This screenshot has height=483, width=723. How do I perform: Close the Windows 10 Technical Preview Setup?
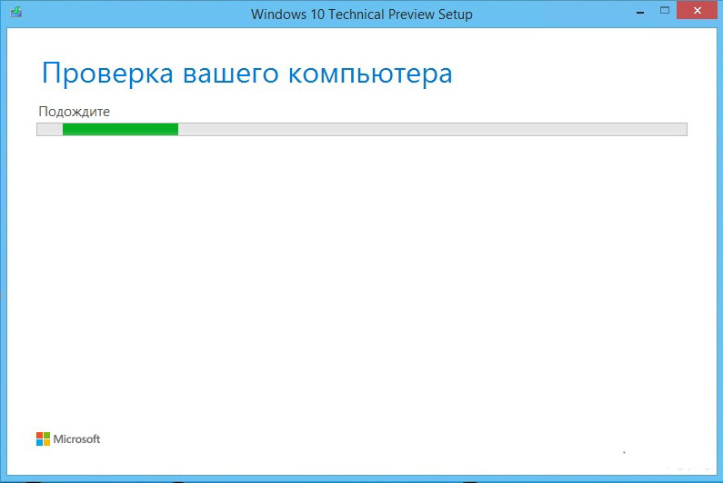click(x=698, y=10)
